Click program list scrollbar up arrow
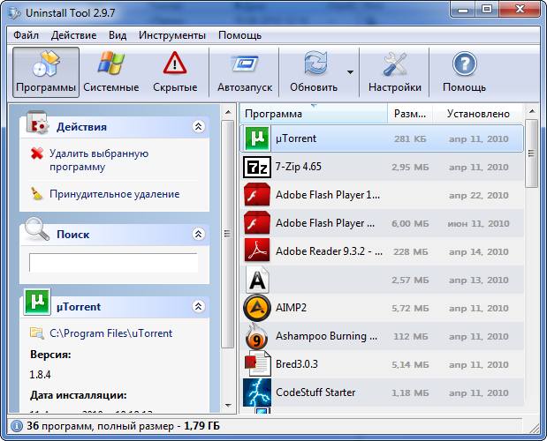Screen dimensions: 547x441 click(x=532, y=111)
